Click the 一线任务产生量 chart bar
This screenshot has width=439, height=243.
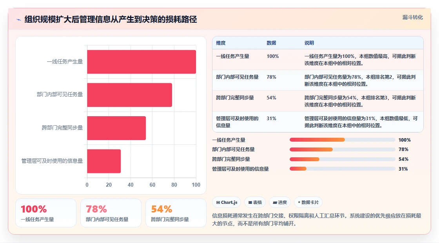point(141,62)
